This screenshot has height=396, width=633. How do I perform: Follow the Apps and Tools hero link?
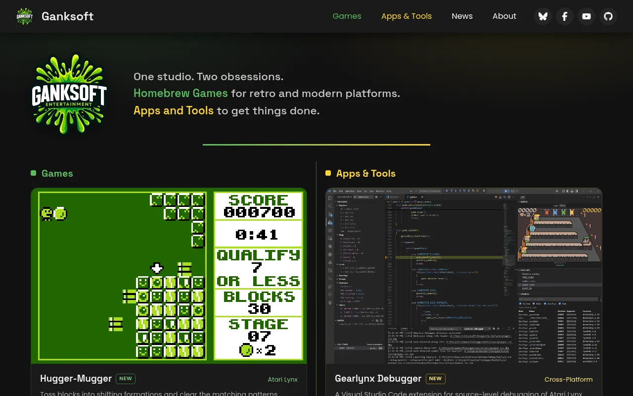pos(174,110)
